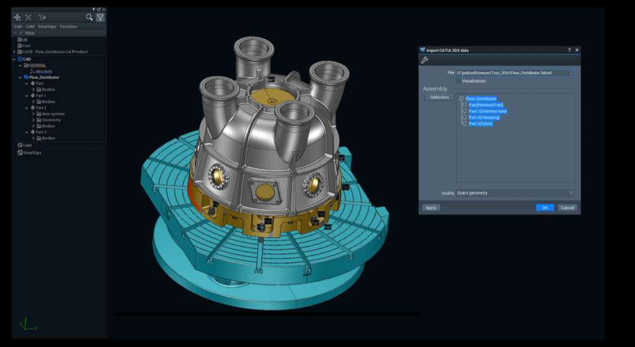Collapse the tree panel with double-chevron icon

coord(104,9)
